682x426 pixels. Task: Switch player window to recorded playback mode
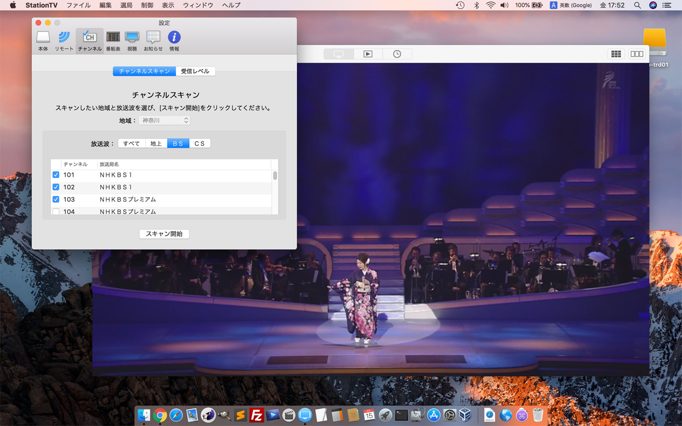point(368,54)
